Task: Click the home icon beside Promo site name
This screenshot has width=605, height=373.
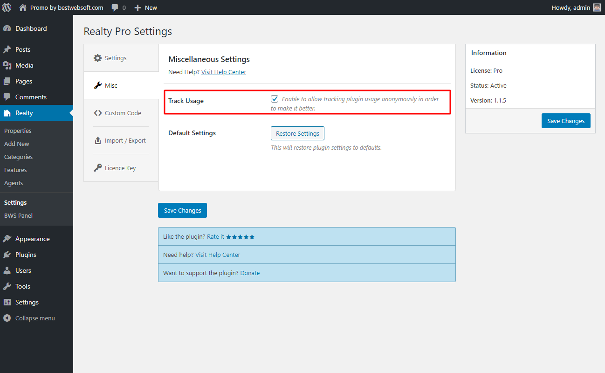Action: (23, 7)
